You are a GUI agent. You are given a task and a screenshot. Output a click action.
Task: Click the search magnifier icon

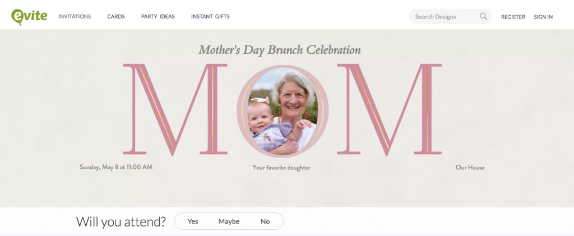click(483, 17)
